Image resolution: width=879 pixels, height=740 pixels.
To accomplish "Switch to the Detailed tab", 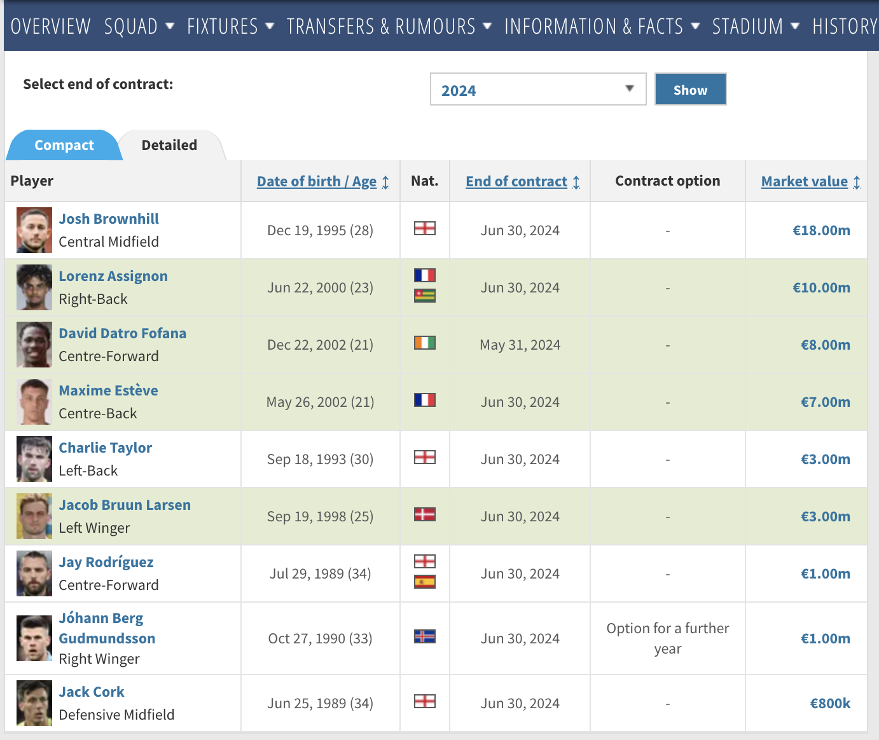I will pos(169,146).
